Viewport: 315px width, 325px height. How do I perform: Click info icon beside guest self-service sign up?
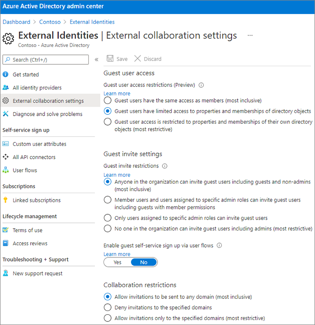pos(219,245)
